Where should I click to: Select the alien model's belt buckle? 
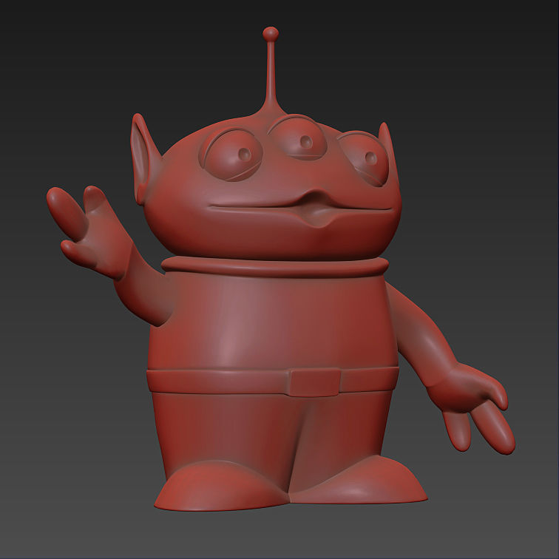point(314,382)
